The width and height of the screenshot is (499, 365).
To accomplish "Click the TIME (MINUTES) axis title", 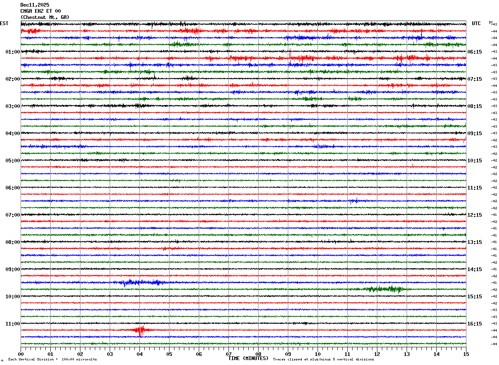I will coord(248,358).
